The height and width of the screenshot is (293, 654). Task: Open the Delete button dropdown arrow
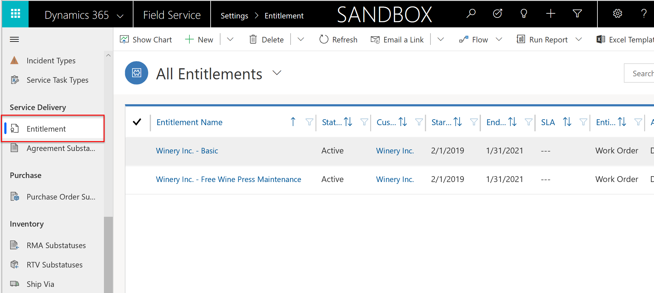tap(301, 39)
